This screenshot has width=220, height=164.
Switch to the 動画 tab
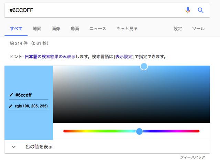[x=75, y=29]
